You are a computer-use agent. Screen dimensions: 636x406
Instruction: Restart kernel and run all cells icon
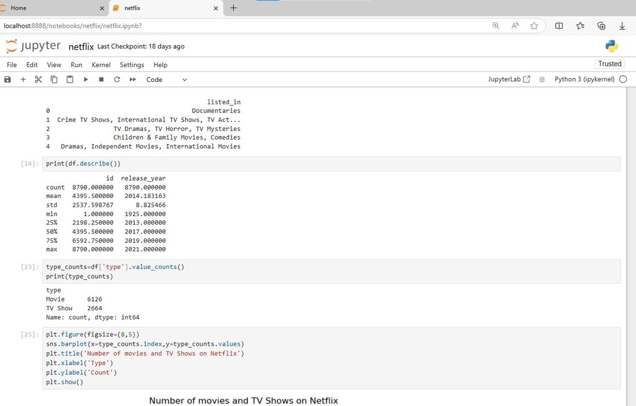[x=133, y=79]
